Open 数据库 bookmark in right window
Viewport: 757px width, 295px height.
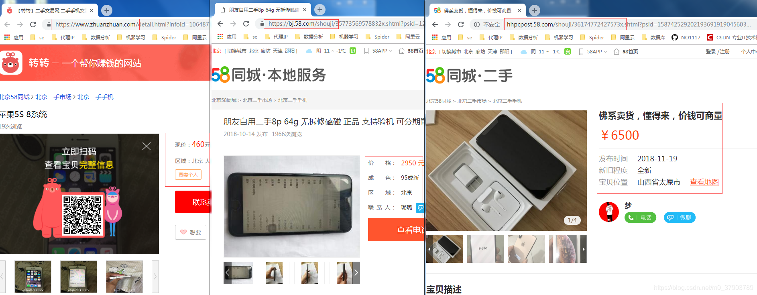653,37
